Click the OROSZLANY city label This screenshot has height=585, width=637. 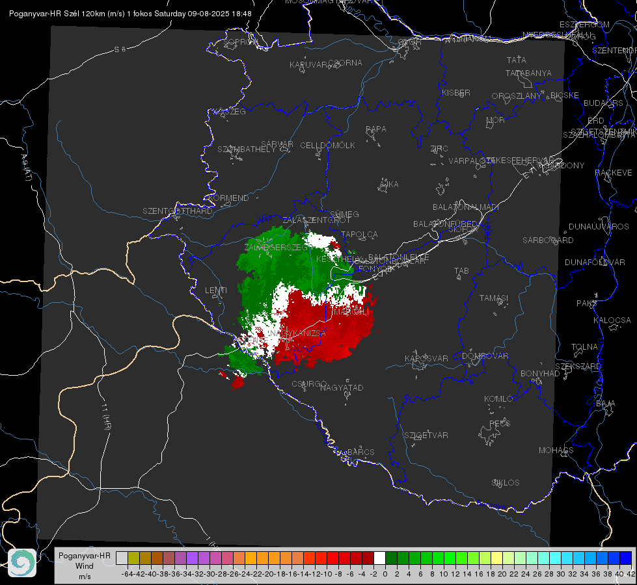click(x=517, y=96)
